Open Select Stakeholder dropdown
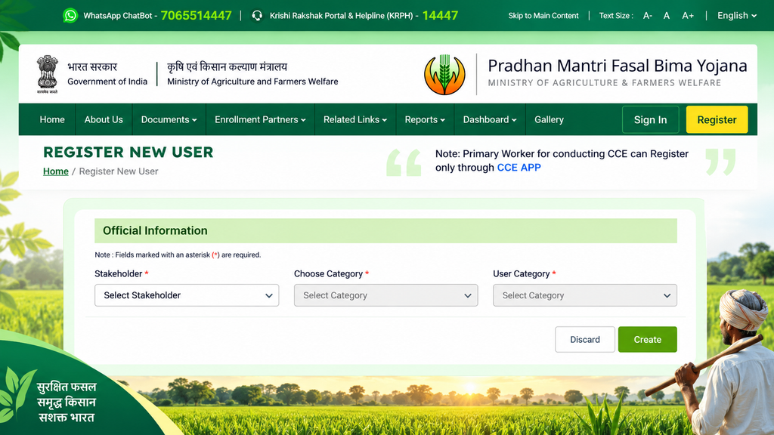 187,295
